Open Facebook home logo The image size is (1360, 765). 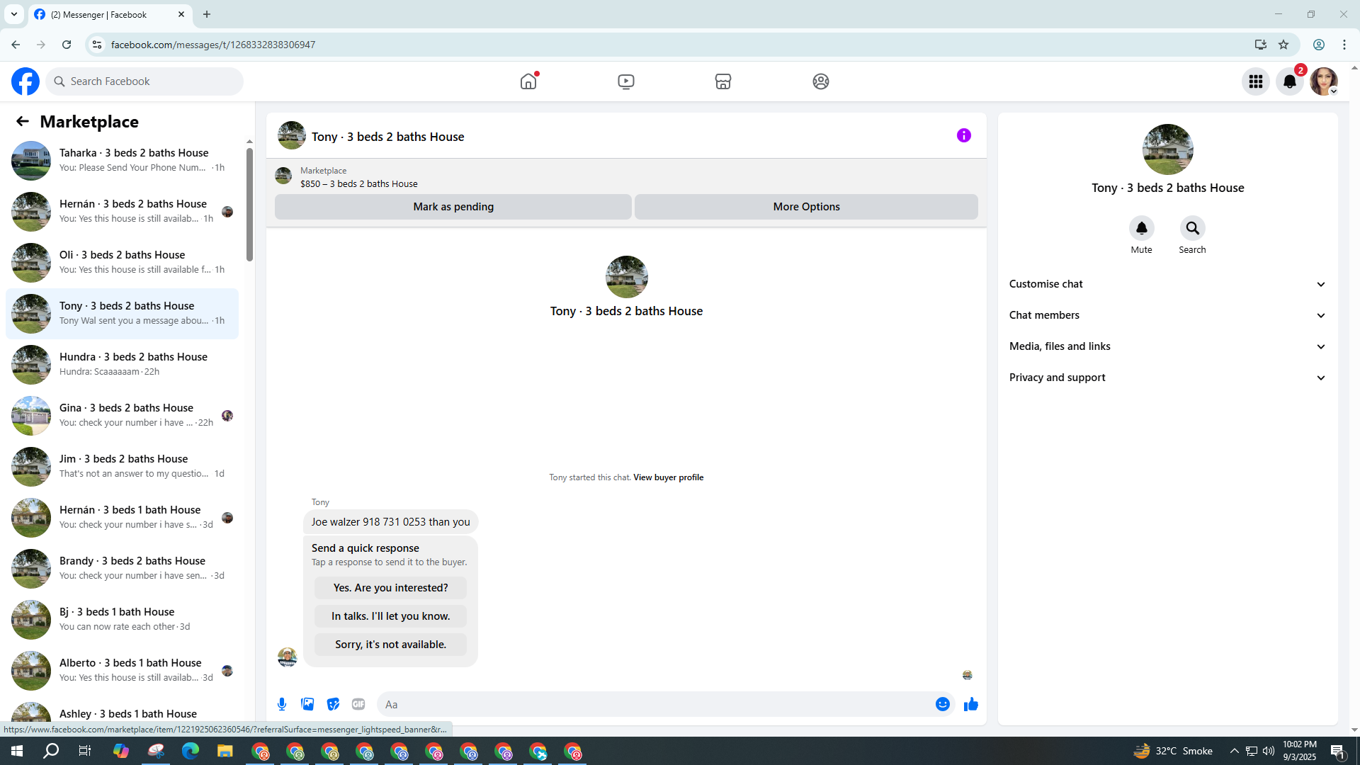(x=25, y=81)
